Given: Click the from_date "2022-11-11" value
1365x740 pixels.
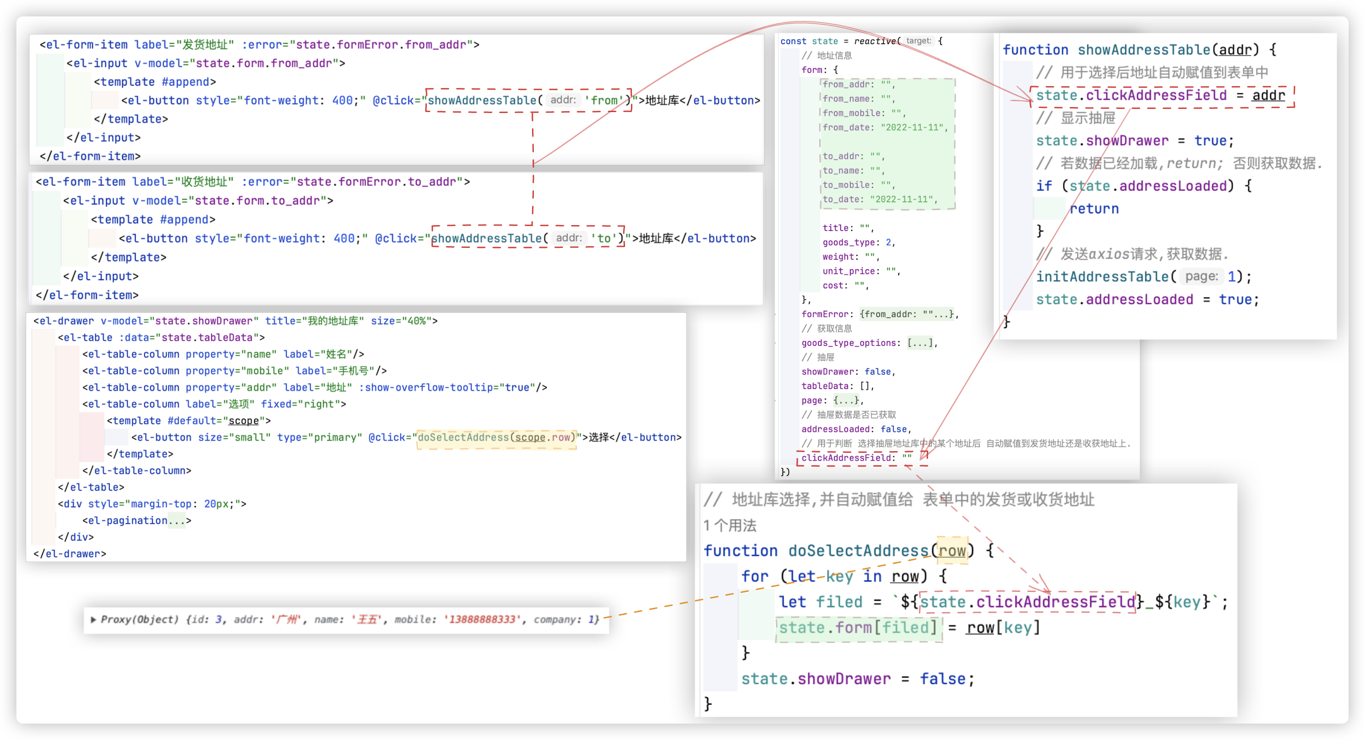Looking at the screenshot, I should [x=911, y=128].
